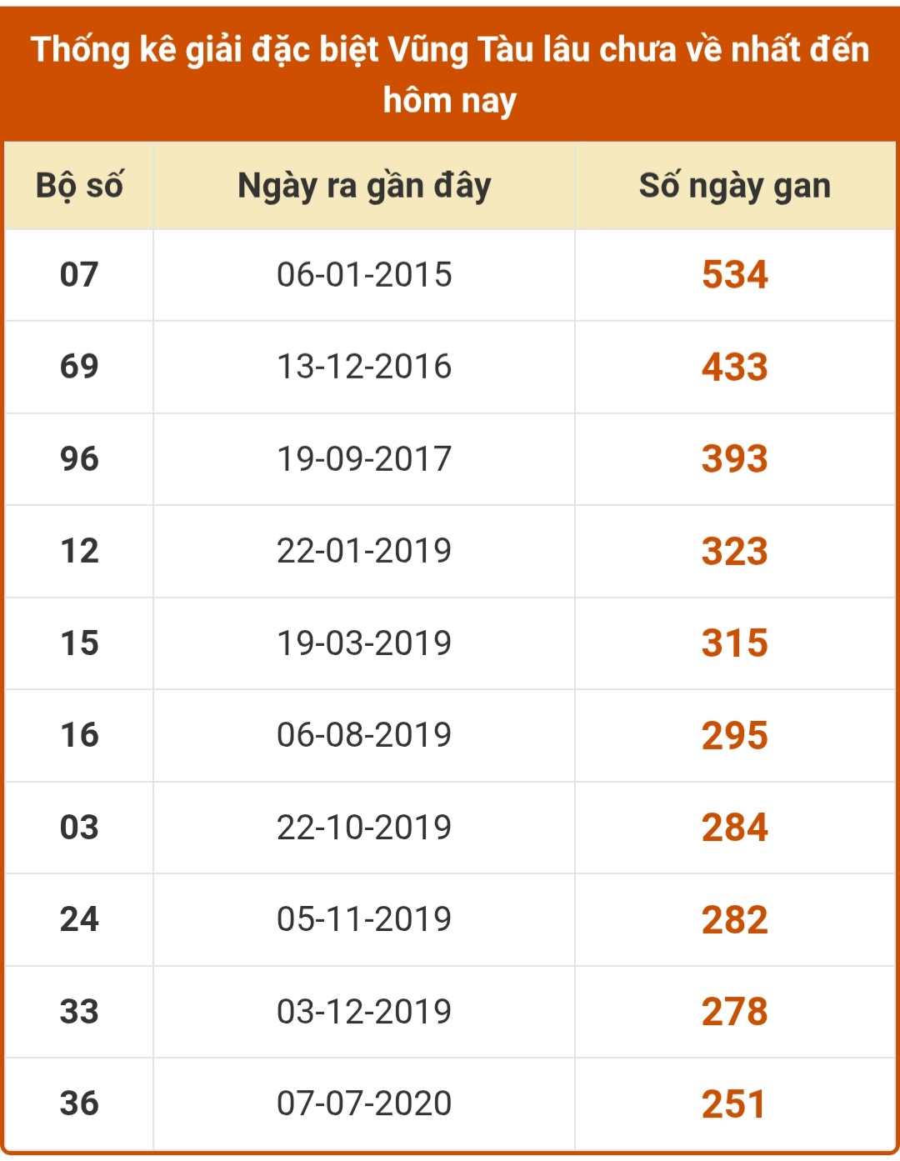Select number 15 in the Bộ số column
Image resolution: width=900 pixels, height=1161 pixels.
tap(79, 643)
